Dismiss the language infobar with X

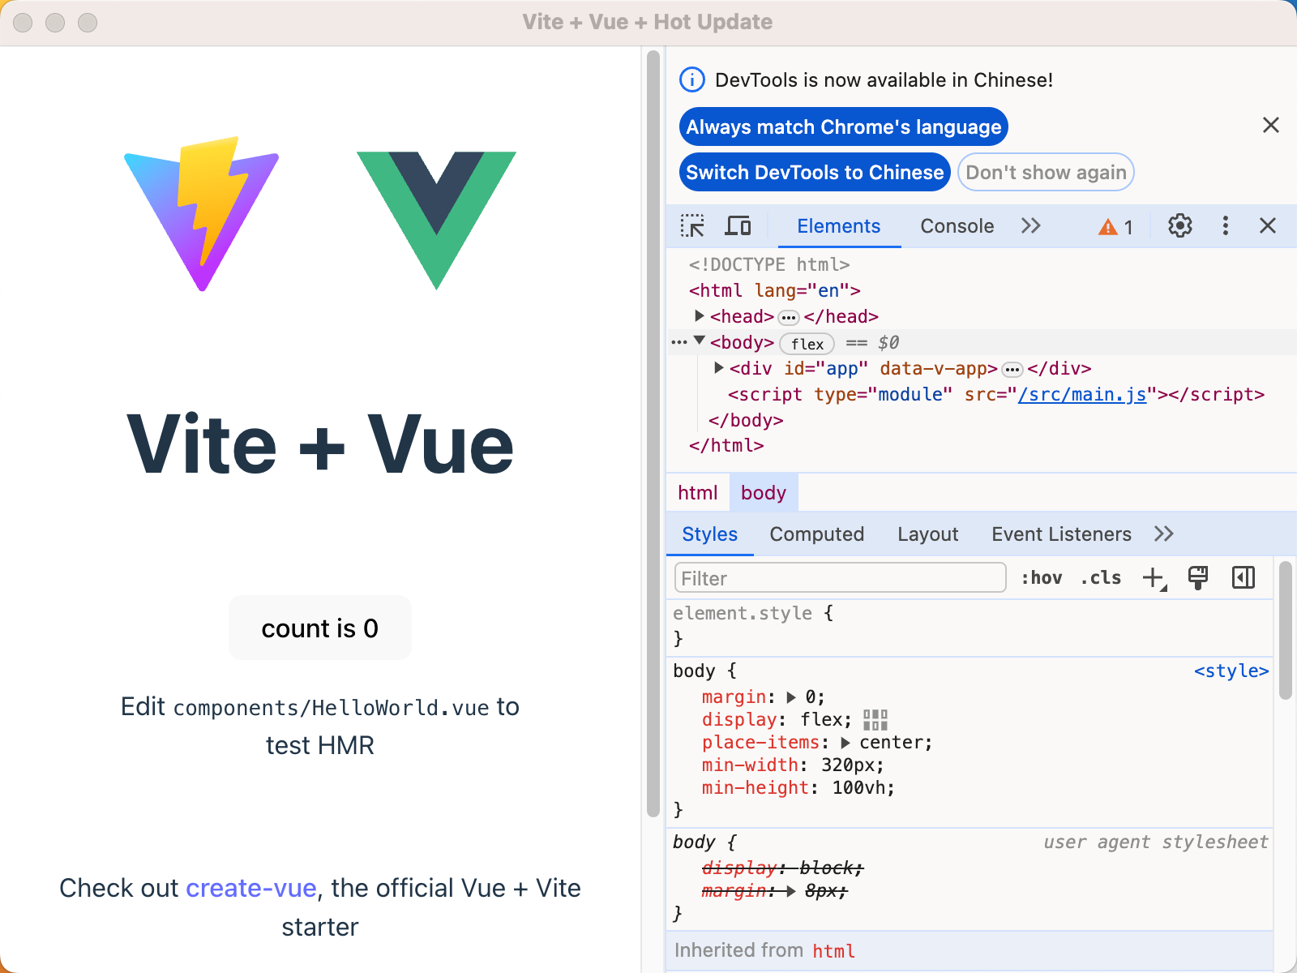[x=1271, y=125]
